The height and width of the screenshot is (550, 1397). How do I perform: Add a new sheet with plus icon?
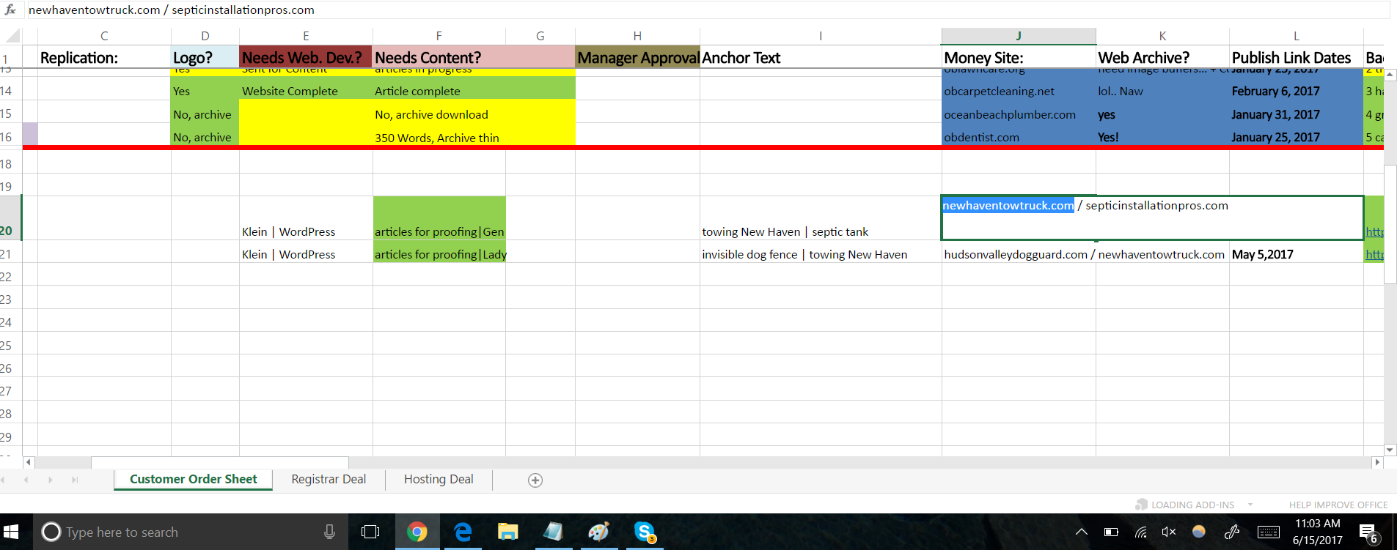coord(535,480)
